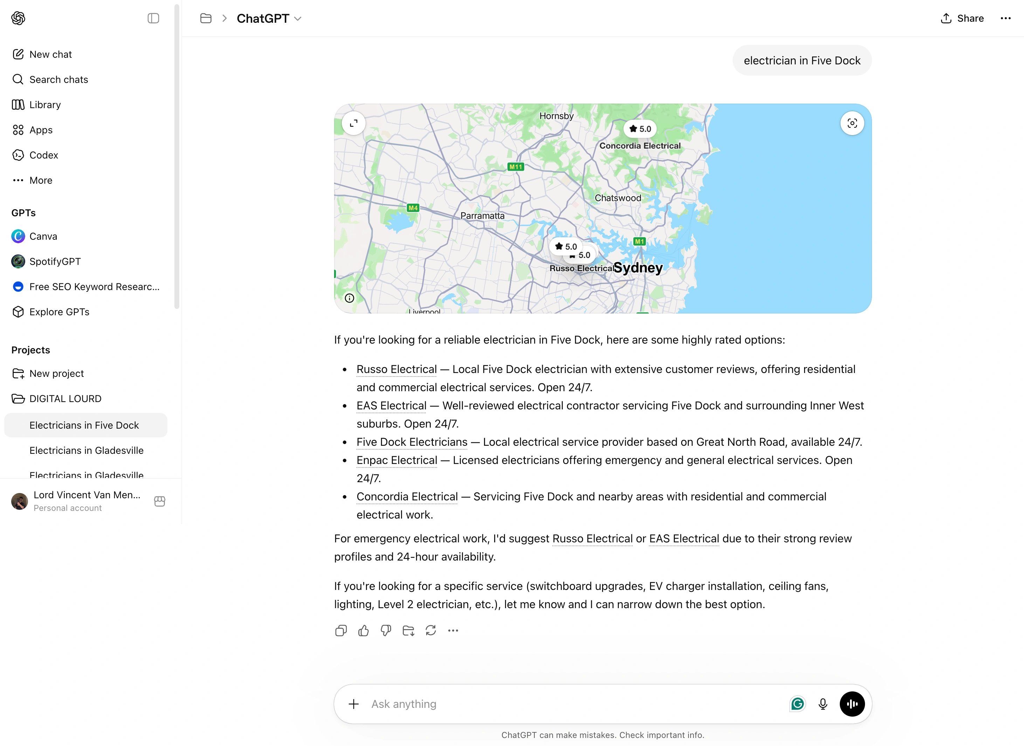Click the map info icon
The image size is (1024, 746).
pos(349,298)
